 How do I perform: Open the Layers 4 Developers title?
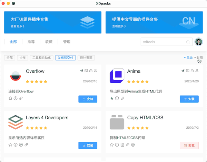point(47,118)
